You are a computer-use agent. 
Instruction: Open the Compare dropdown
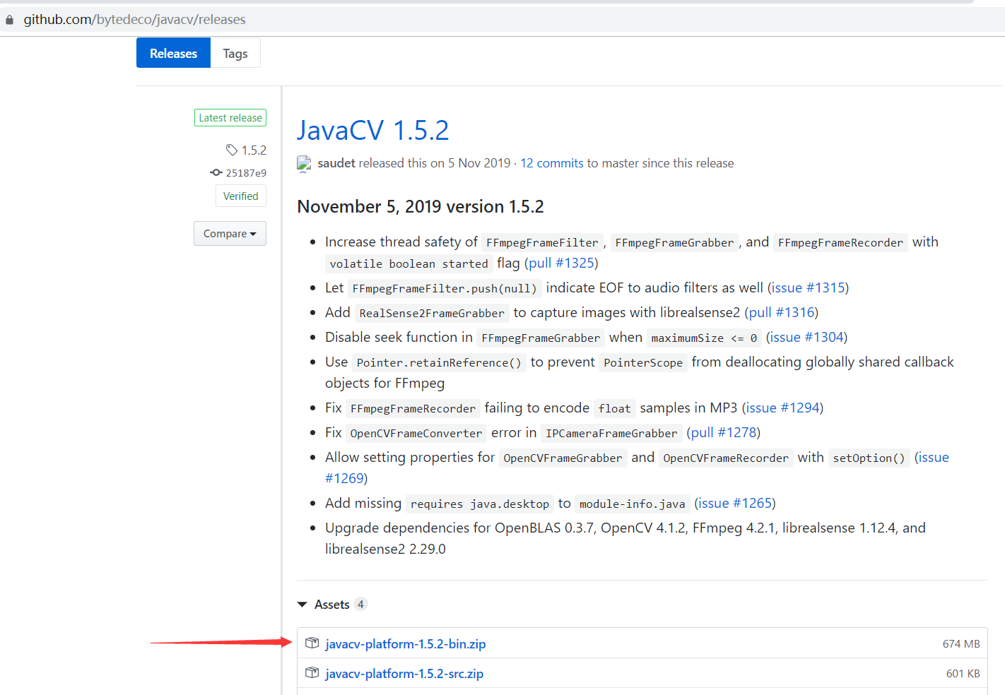point(230,234)
